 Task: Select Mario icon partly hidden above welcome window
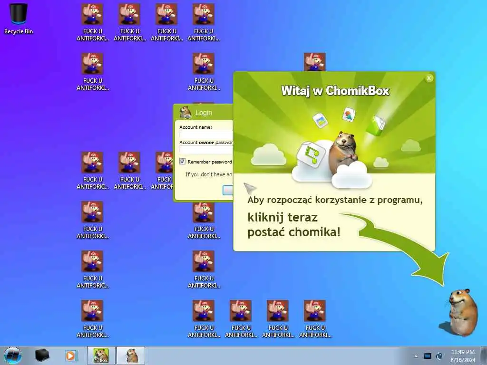point(315,62)
